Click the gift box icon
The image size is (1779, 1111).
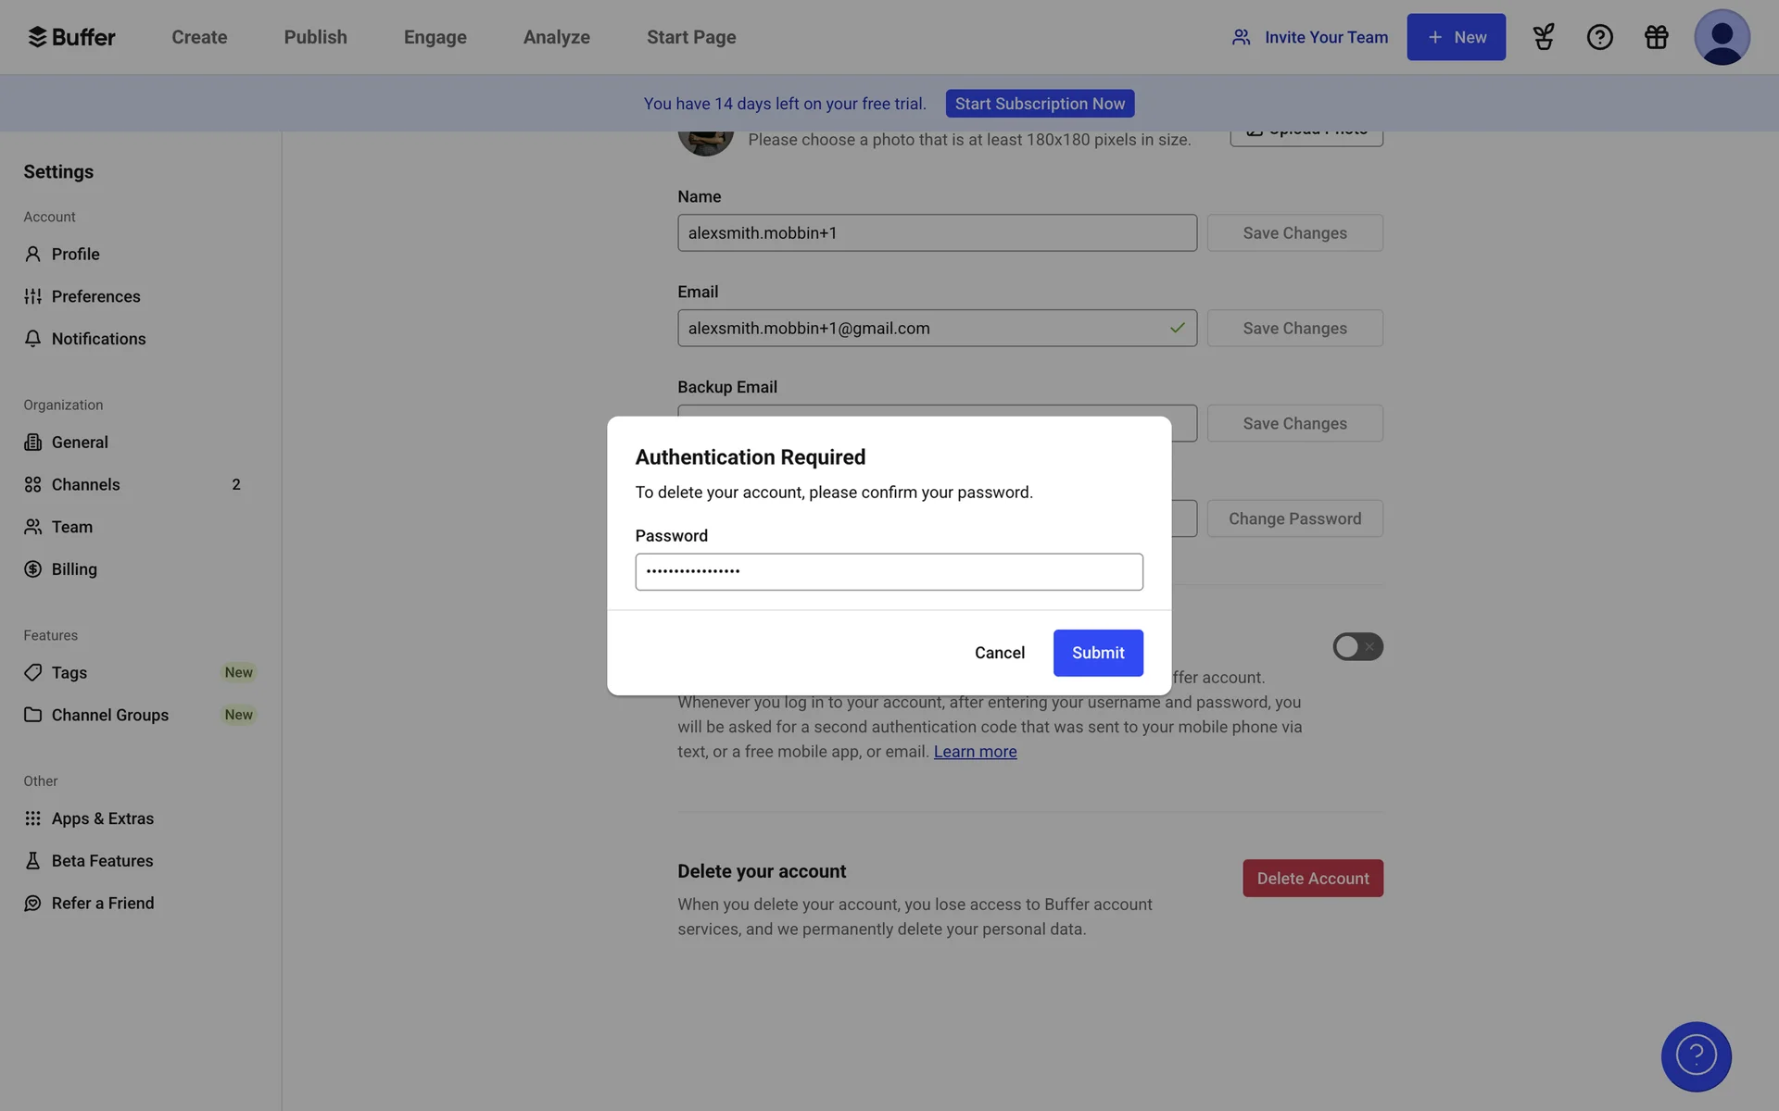[1656, 37]
